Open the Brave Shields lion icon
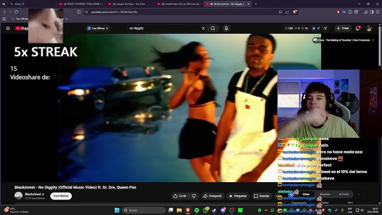 click(295, 12)
